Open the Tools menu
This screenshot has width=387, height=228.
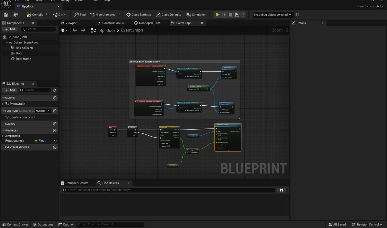click(94, 1)
